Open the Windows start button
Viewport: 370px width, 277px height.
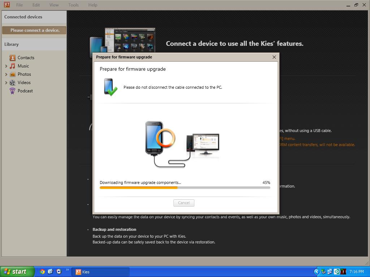pos(17,272)
